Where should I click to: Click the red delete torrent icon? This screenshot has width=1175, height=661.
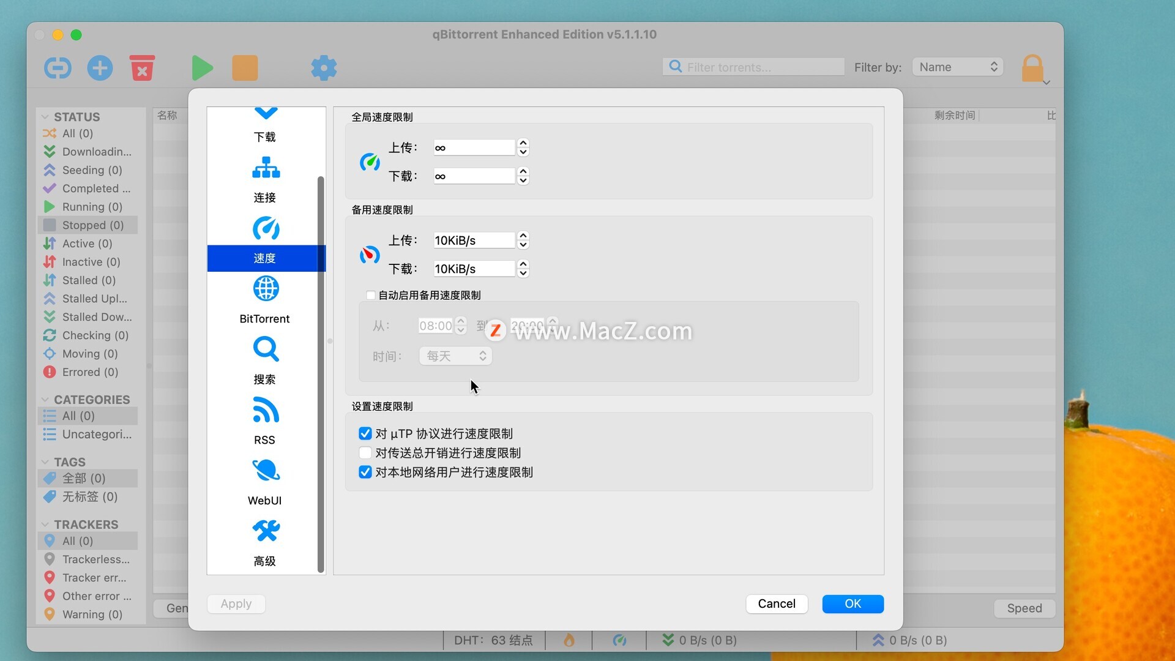(x=142, y=67)
